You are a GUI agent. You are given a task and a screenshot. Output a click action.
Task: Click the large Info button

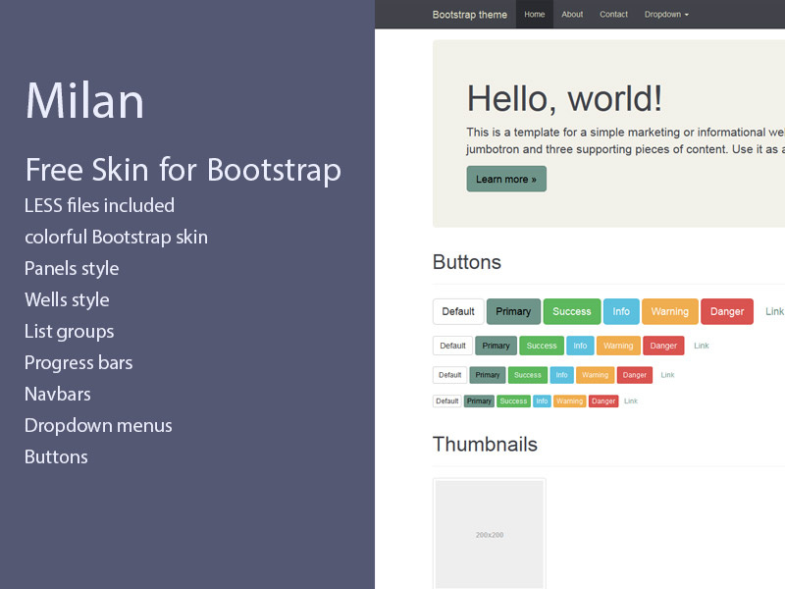(x=621, y=311)
